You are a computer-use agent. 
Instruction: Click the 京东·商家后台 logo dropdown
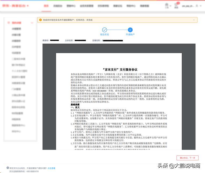16,6
